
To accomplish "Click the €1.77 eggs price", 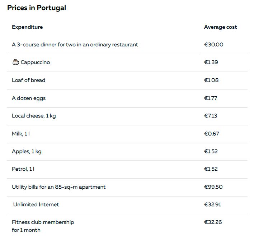I will pyautogui.click(x=211, y=98).
